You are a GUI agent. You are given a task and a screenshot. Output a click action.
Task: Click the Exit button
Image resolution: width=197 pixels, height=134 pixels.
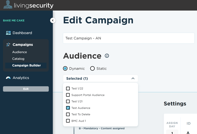tap(26, 89)
